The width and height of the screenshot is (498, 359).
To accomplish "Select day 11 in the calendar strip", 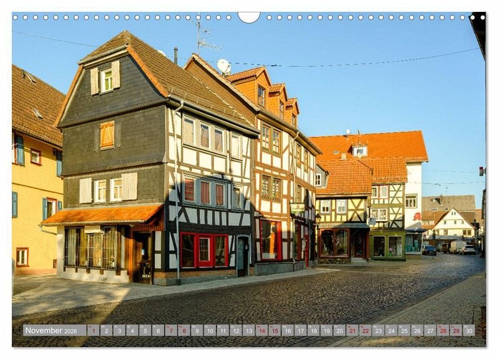I will coord(223,330).
